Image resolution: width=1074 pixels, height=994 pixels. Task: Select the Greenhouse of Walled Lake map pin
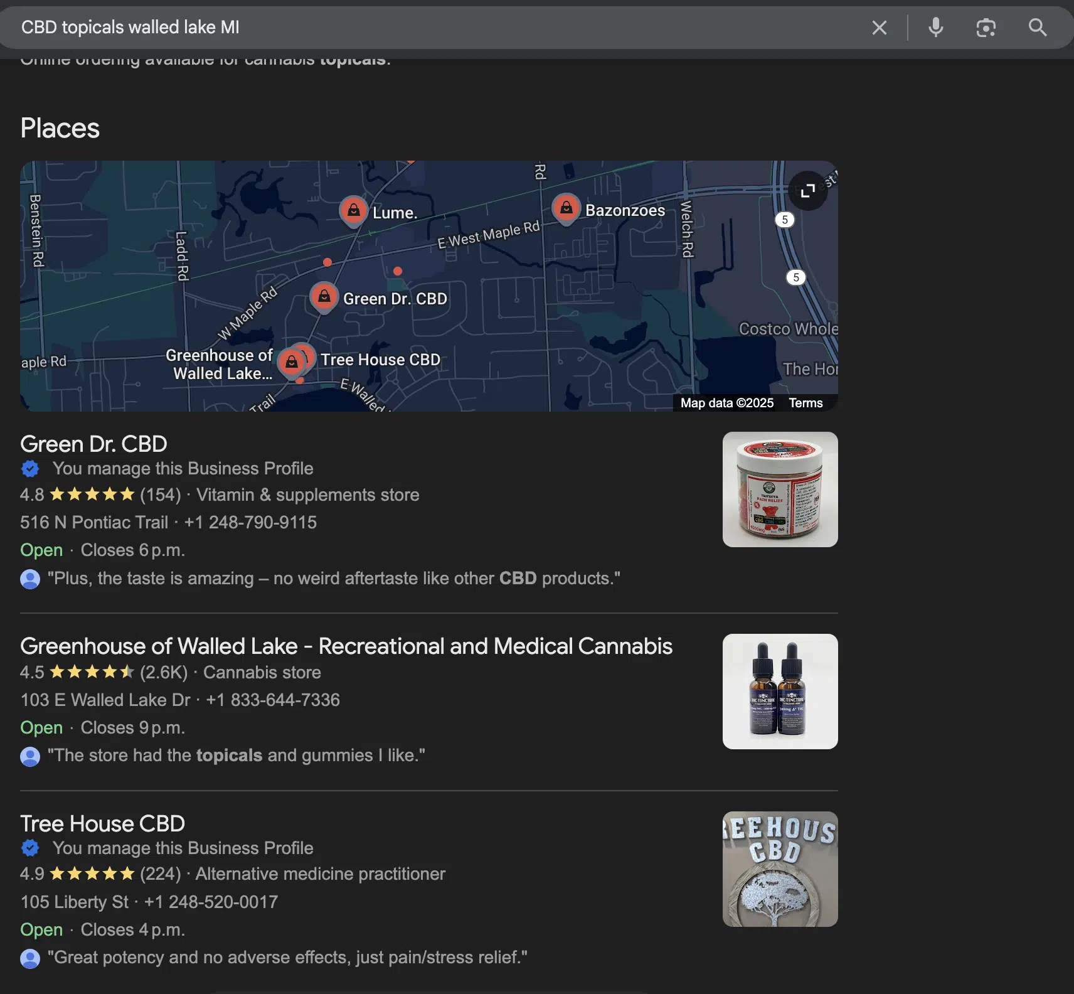(x=291, y=363)
